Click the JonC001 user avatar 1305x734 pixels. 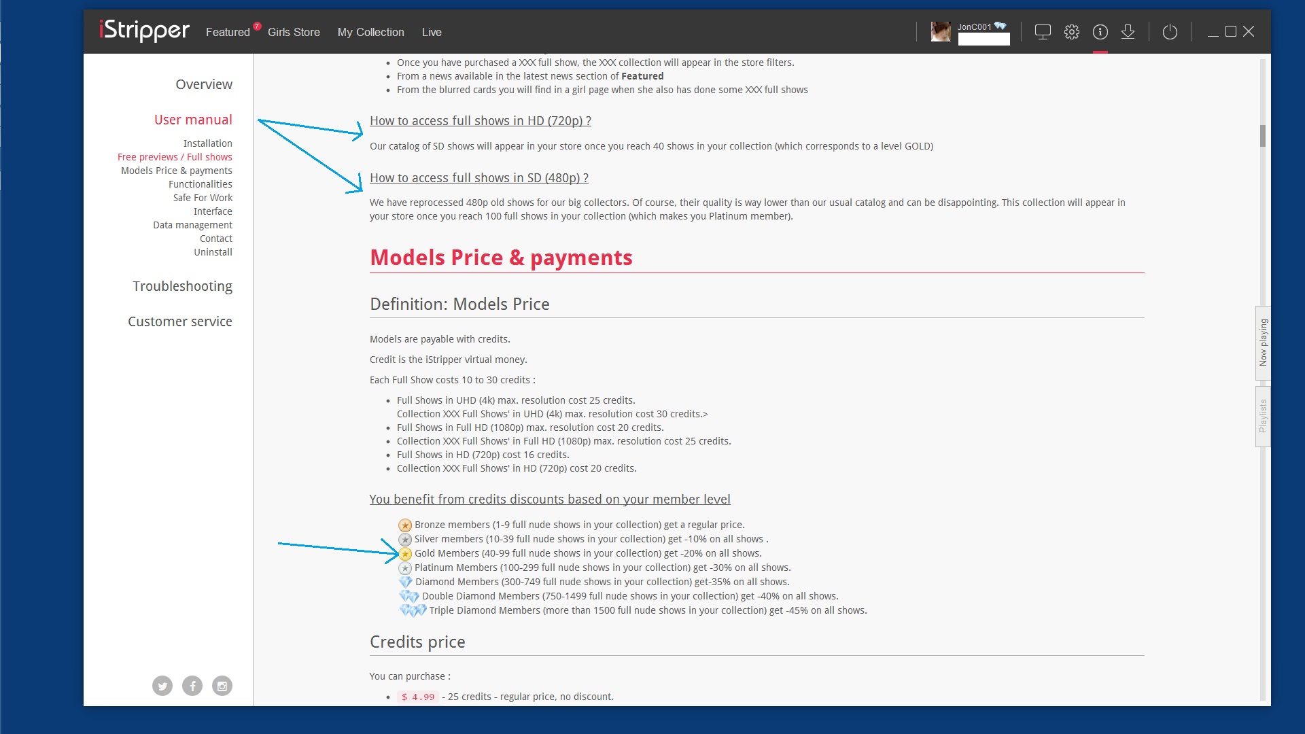point(941,32)
